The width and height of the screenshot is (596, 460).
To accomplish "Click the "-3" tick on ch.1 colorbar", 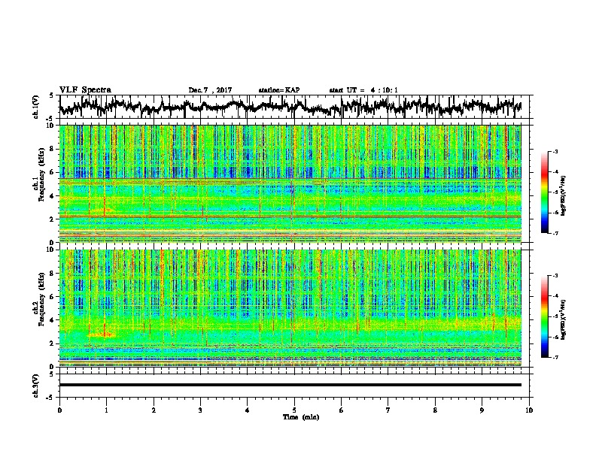I will click(555, 151).
